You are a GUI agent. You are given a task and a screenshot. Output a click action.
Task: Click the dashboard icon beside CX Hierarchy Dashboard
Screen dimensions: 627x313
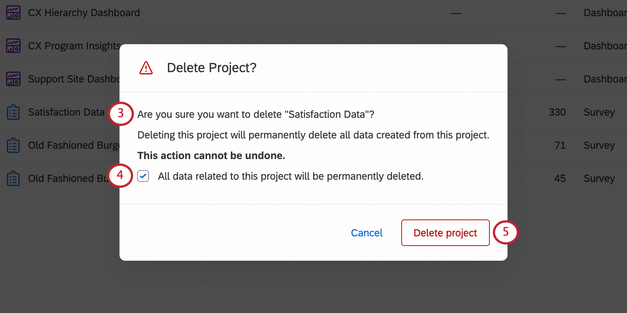(x=13, y=13)
